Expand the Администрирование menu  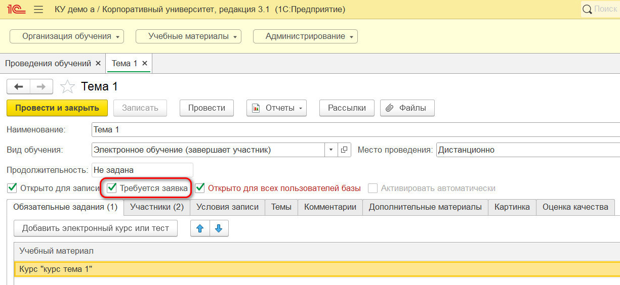pyautogui.click(x=305, y=36)
